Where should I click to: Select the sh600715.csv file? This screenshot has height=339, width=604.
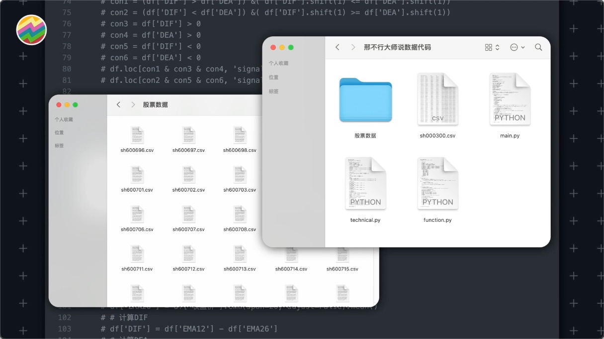pyautogui.click(x=342, y=255)
